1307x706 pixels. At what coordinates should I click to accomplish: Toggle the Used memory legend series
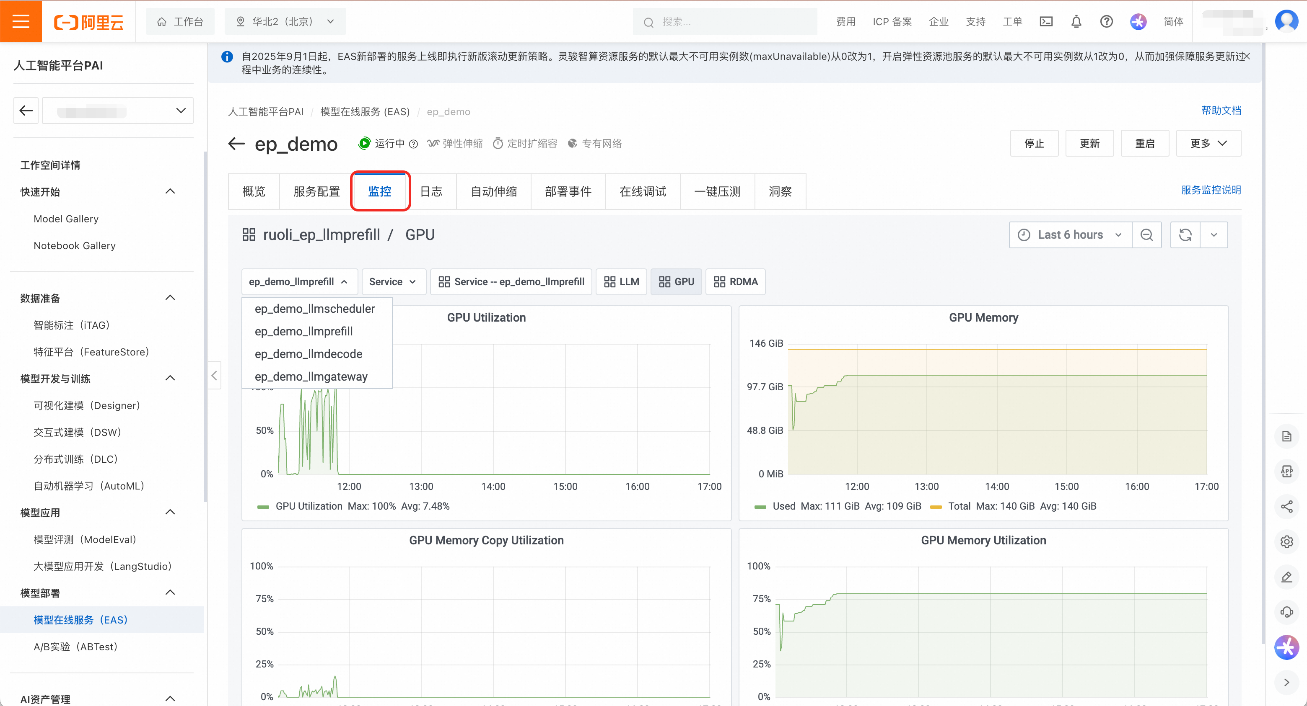pyautogui.click(x=783, y=506)
